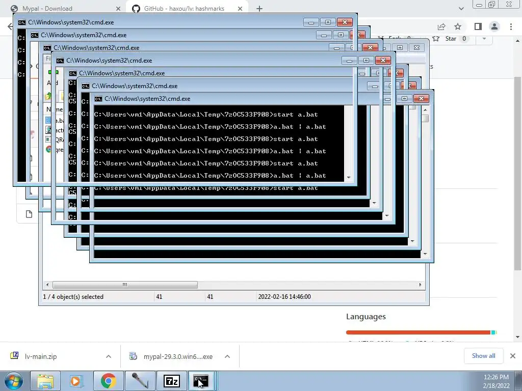Star the GitHub repository
522x391 pixels.
[450, 39]
